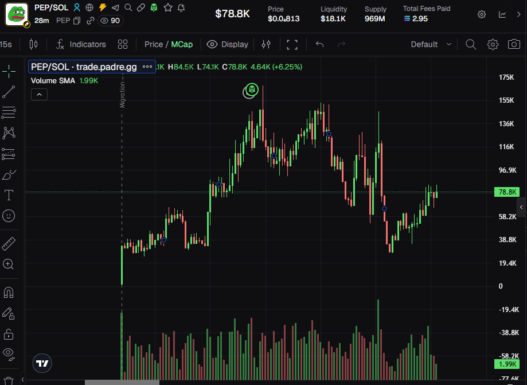
Task: Open the 15s timeframe selector
Action: [x=6, y=44]
